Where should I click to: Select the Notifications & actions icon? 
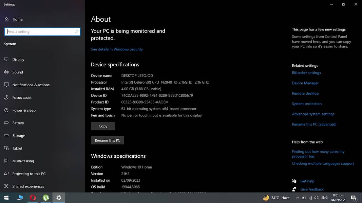click(6, 85)
